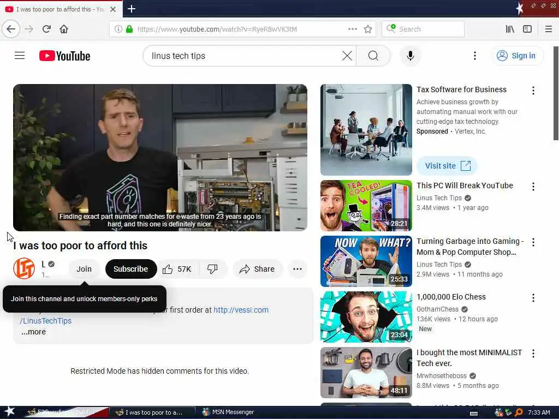Click the orange magnifier tray icon
This screenshot has height=419, width=559.
[519, 412]
